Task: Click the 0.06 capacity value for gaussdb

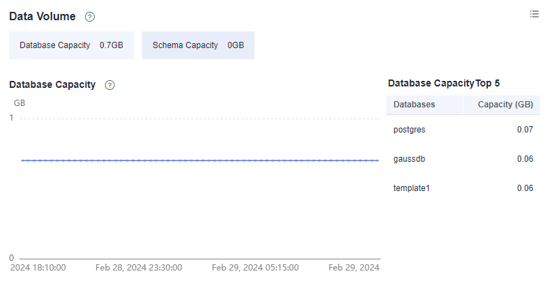Action: coord(525,159)
